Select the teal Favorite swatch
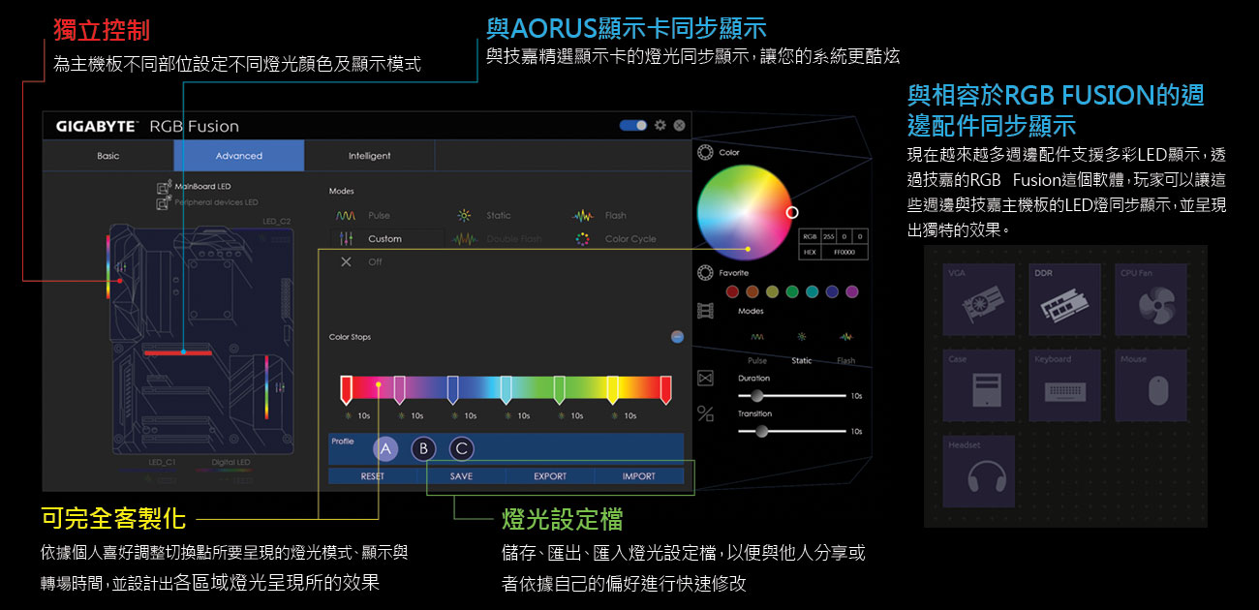This screenshot has width=1259, height=610. [x=813, y=291]
